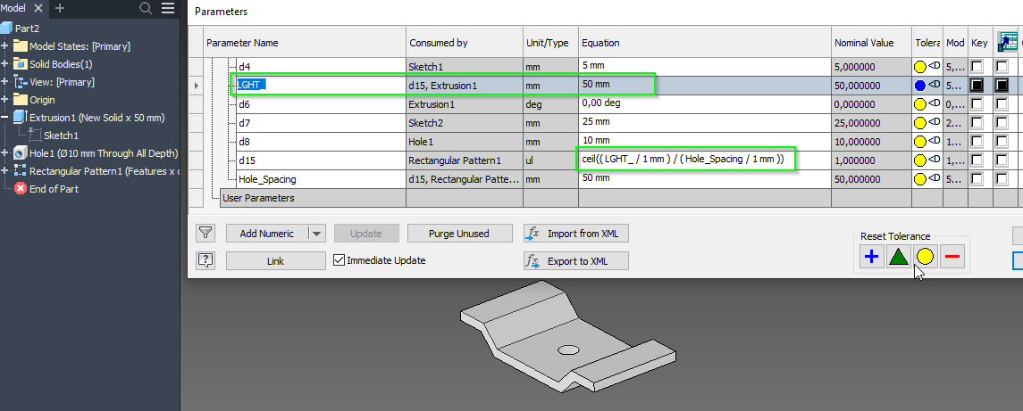This screenshot has height=411, width=1023.
Task: Click the yellow tolerance dot on d15 row
Action: (x=920, y=160)
